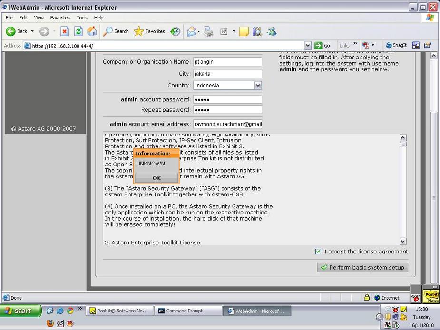440x330 pixels.
Task: Click the red alarm clock tray icon
Action: point(395,310)
